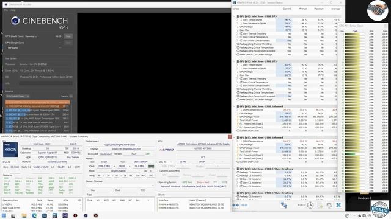The width and height of the screenshot is (391, 219).
Task: Close the HWiNFO System Summary window
Action: tap(230, 137)
